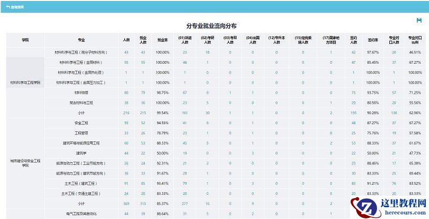The width and height of the screenshot is (429, 219).
Task: Click the (17)国家地方项目 column header
Action: (331, 40)
